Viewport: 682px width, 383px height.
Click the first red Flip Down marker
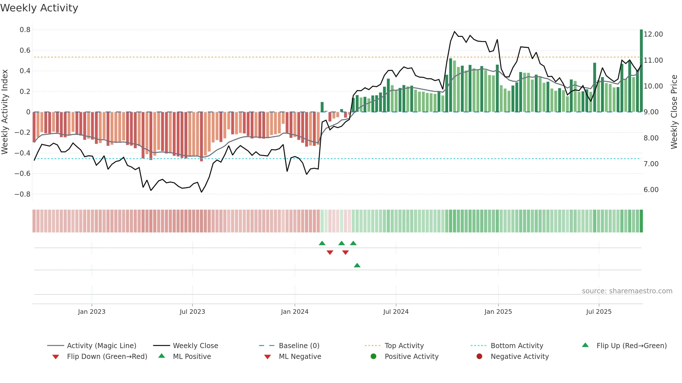click(330, 252)
